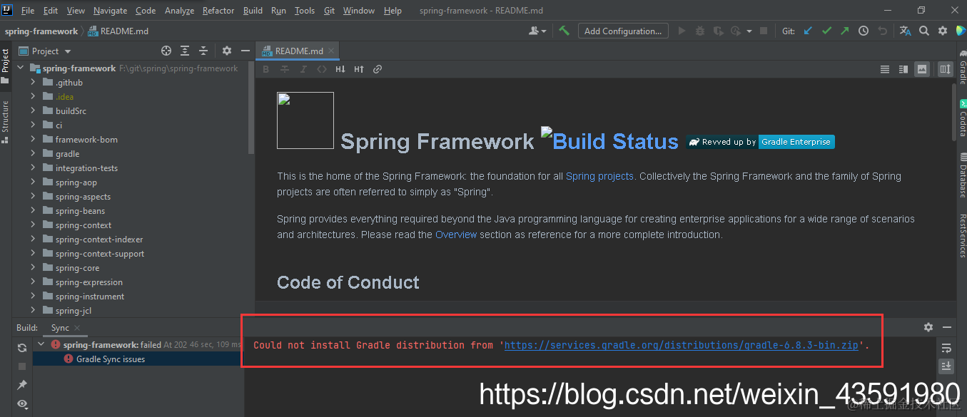The width and height of the screenshot is (967, 417).
Task: Click the Gradle Enterprise badge
Action: (761, 142)
